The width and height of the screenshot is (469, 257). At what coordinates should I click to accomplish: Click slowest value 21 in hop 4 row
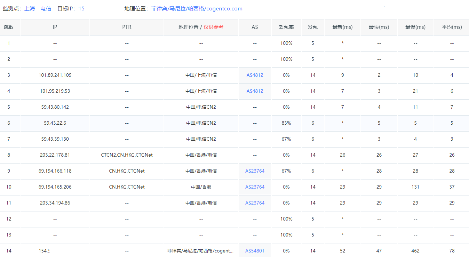pos(415,91)
